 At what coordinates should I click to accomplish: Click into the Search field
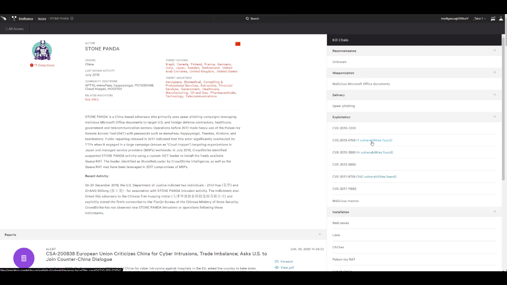[x=252, y=19]
